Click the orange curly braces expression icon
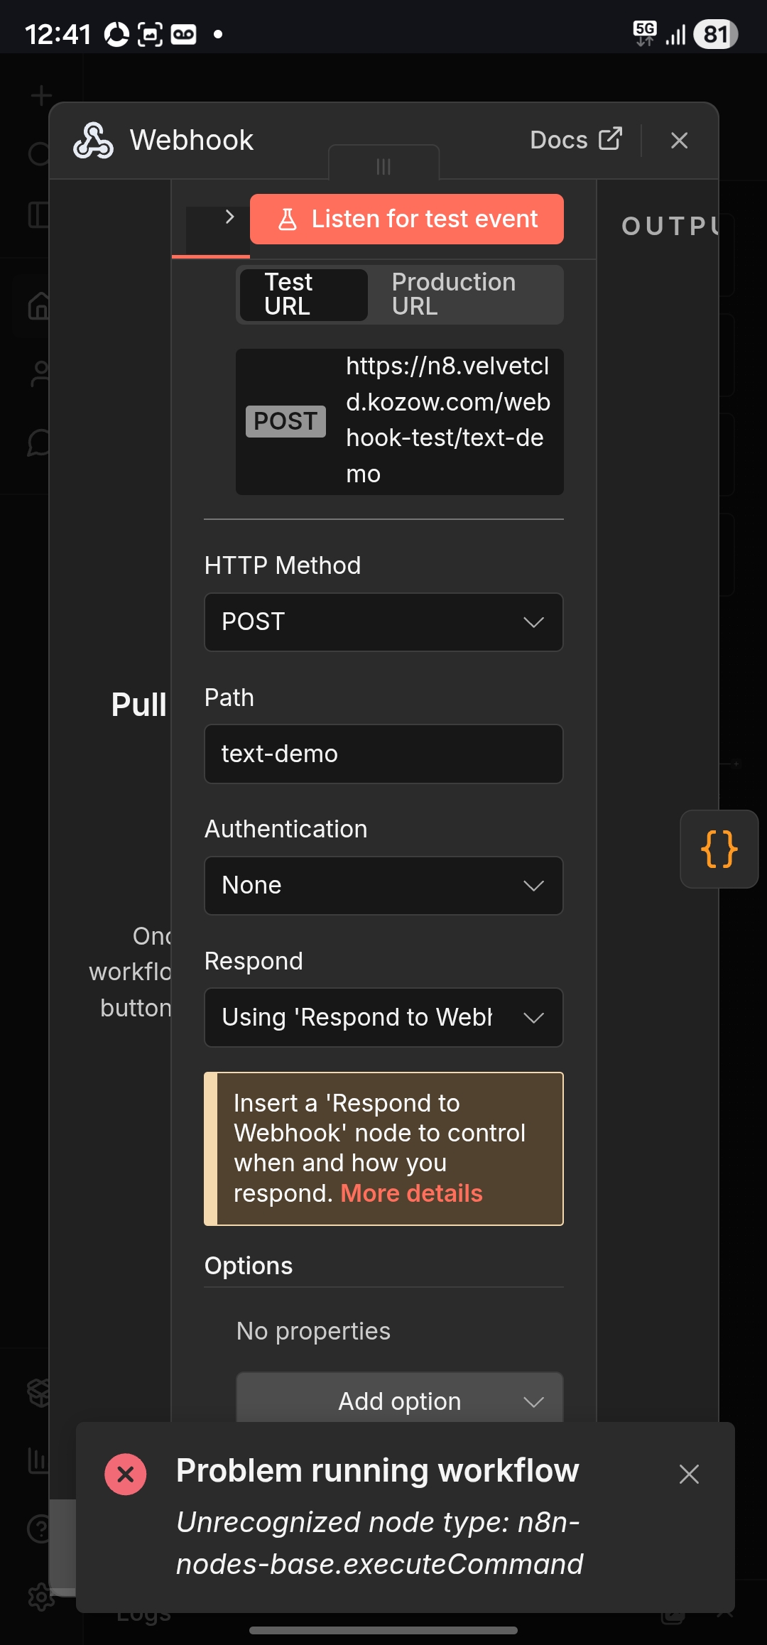This screenshot has width=767, height=1645. coord(719,849)
